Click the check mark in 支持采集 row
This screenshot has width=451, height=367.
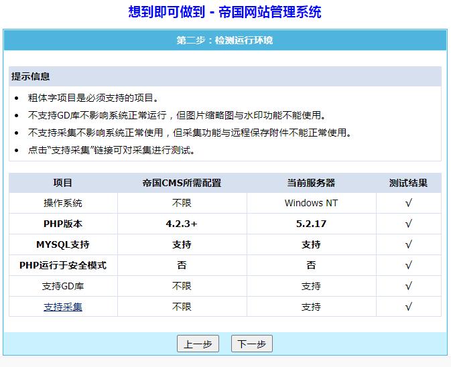408,307
